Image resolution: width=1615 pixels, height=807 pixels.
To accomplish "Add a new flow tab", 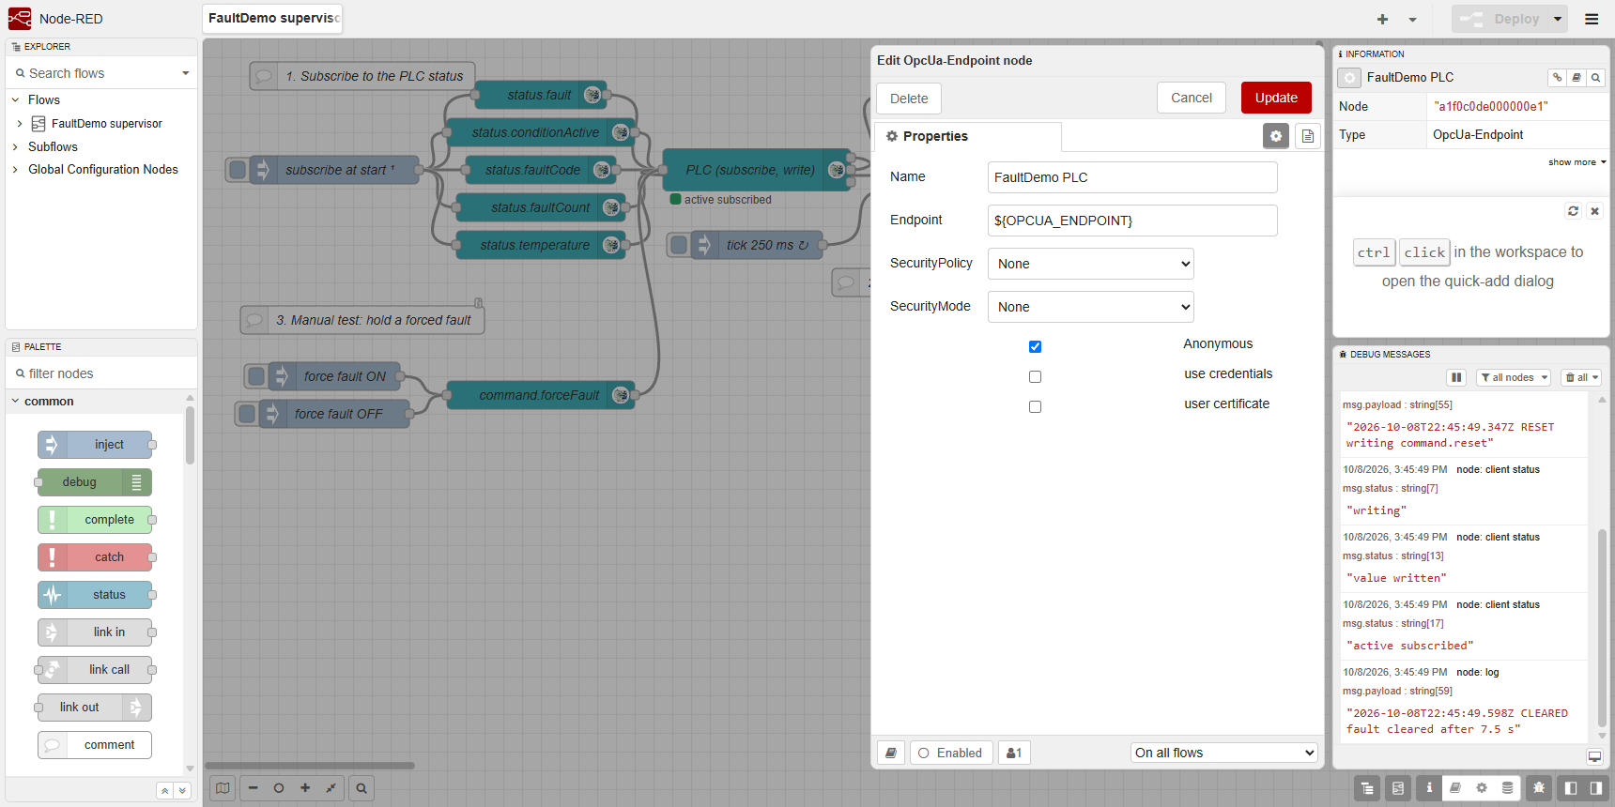I will (x=1382, y=19).
